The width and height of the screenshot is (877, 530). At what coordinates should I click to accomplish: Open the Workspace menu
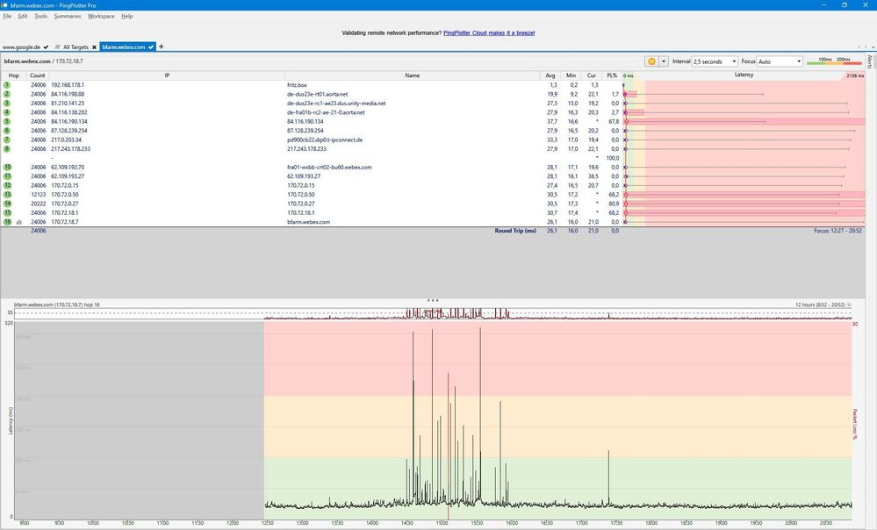[101, 16]
